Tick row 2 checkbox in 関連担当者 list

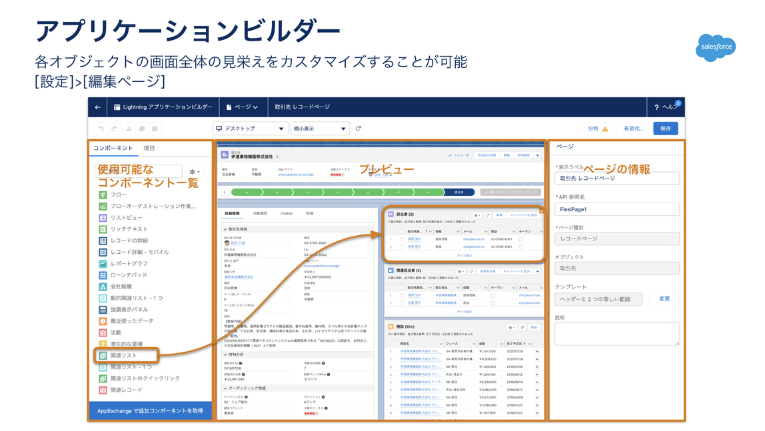click(402, 303)
